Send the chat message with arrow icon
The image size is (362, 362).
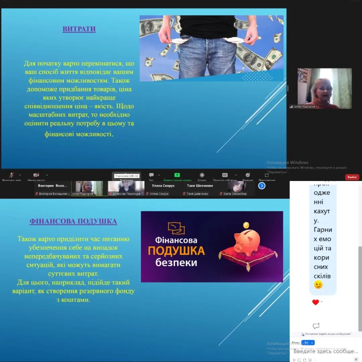356,360
